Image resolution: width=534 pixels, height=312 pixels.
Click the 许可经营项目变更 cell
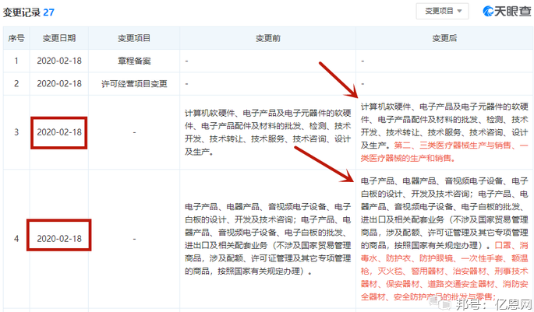[x=134, y=83]
